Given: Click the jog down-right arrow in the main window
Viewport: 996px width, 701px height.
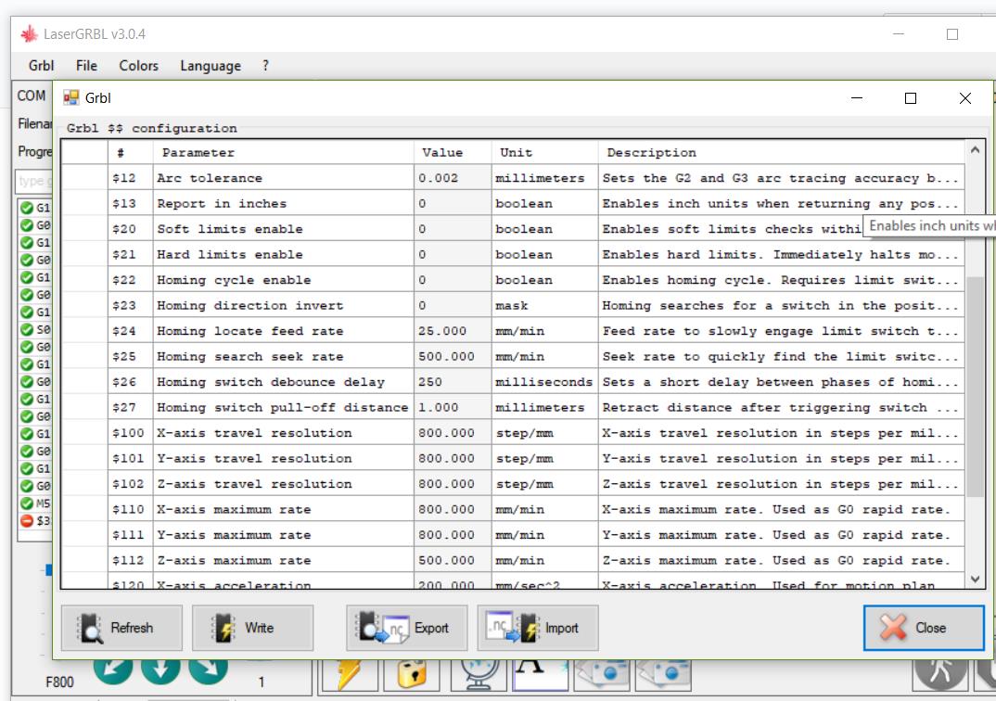Looking at the screenshot, I should (x=208, y=671).
